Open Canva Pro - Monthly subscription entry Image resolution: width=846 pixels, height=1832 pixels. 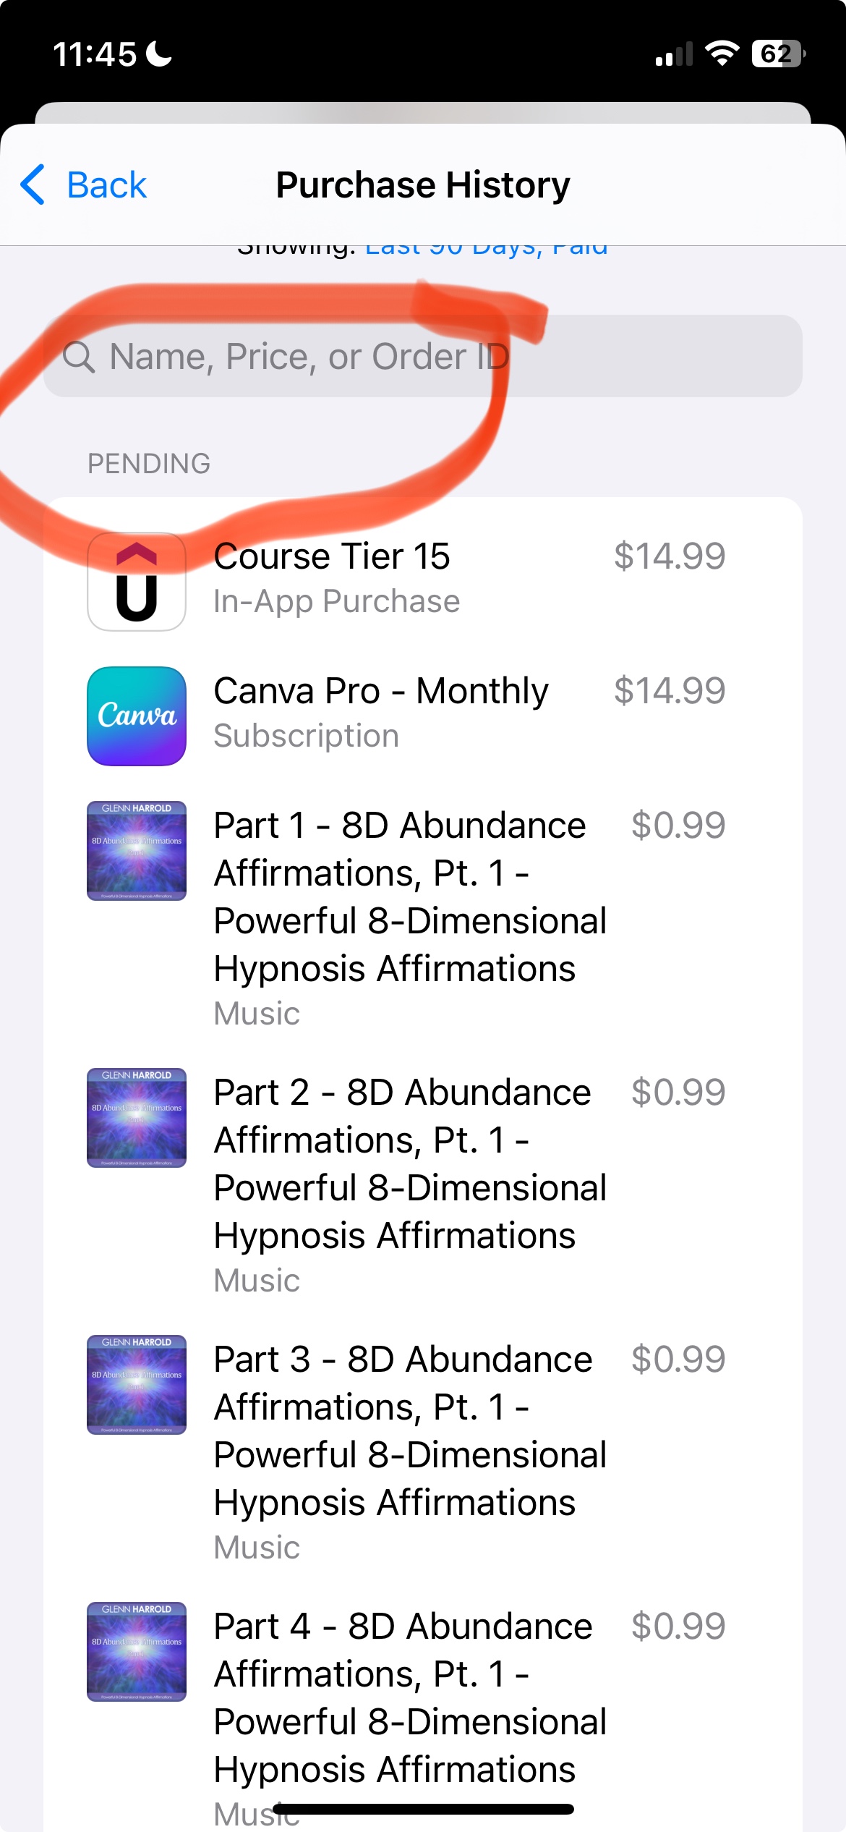coord(423,713)
